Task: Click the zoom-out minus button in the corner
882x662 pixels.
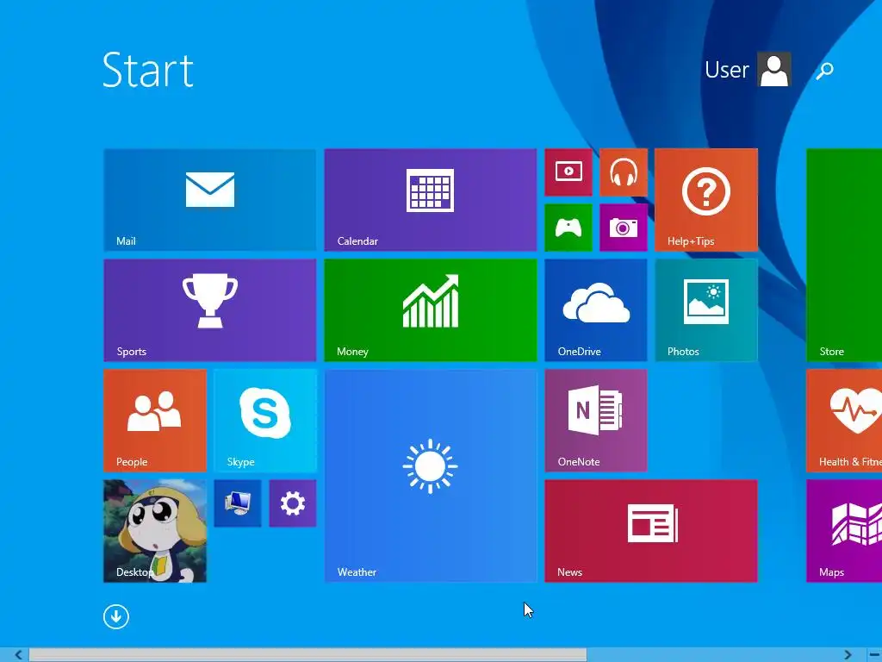Action: [874, 655]
